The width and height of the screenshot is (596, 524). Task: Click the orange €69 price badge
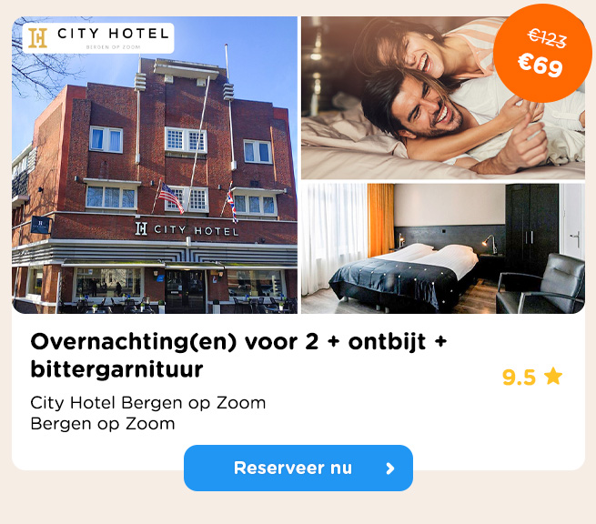pyautogui.click(x=542, y=54)
